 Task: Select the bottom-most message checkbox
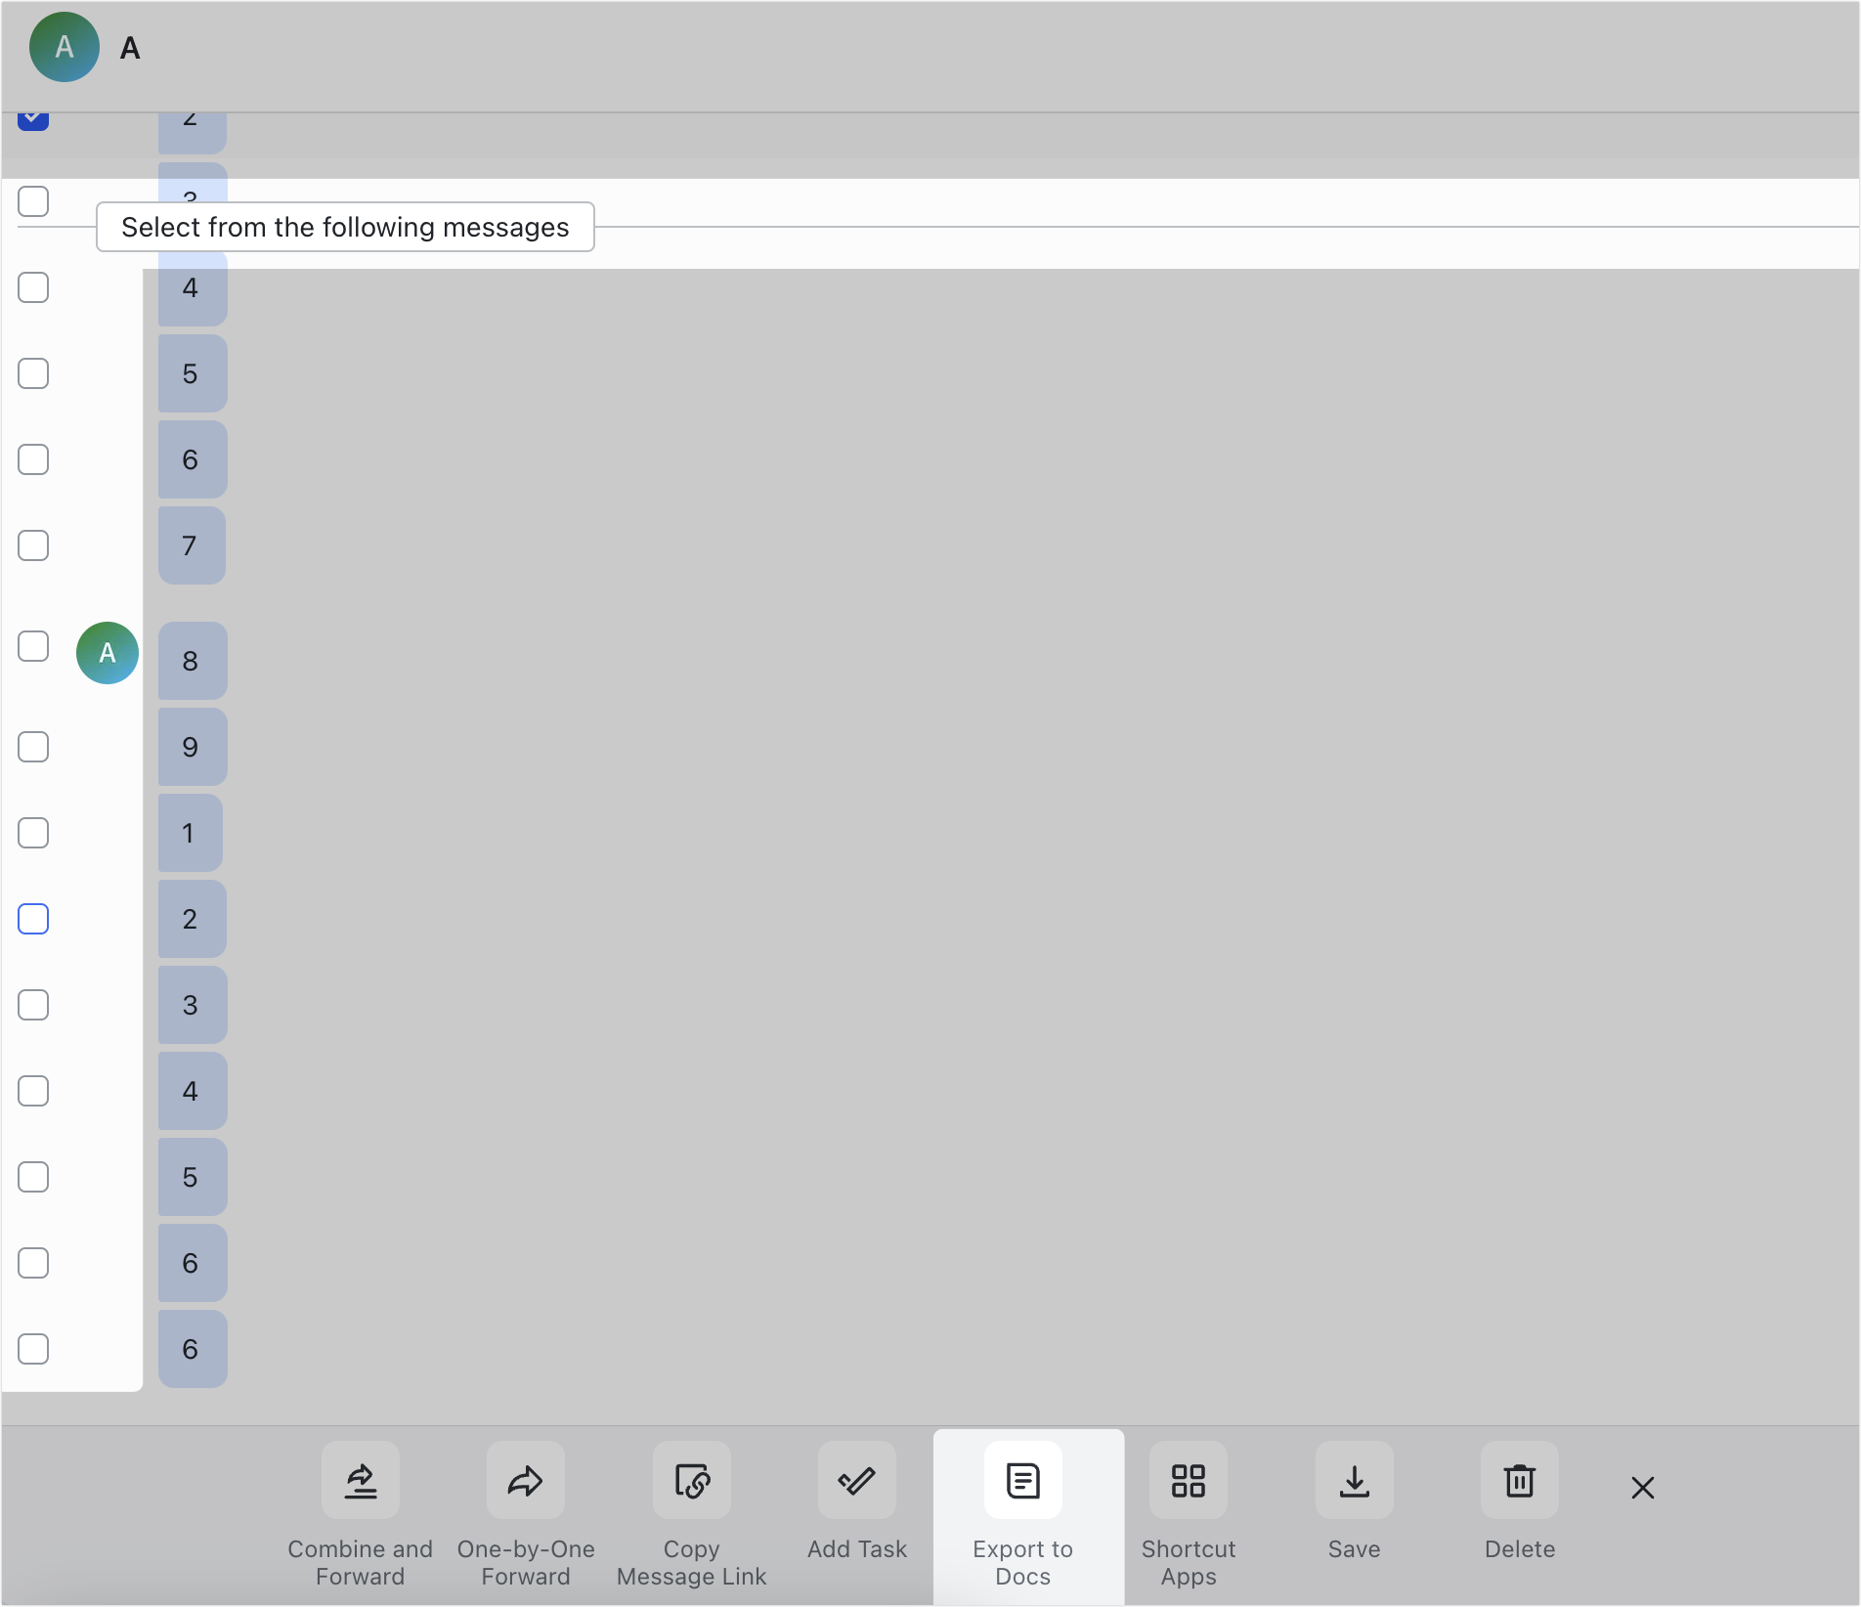click(34, 1349)
